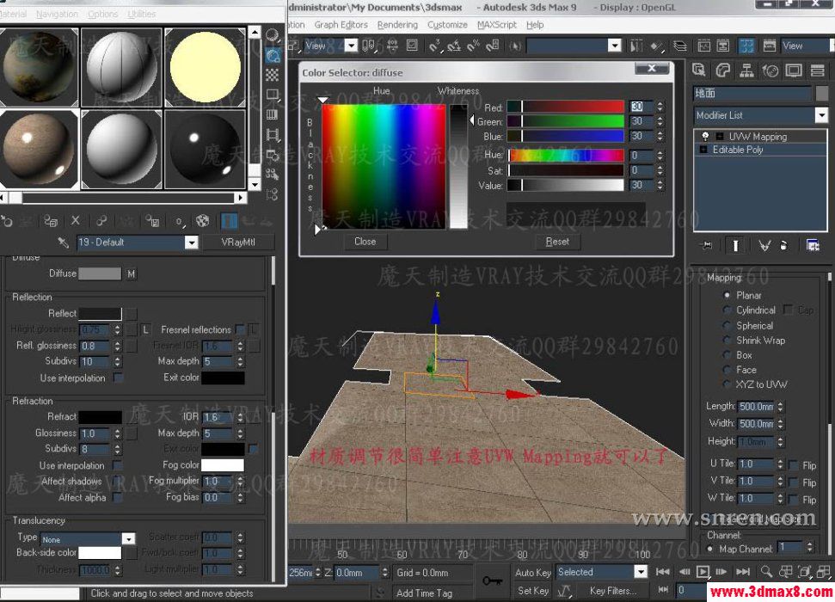Click the Show Map in Viewport icon
The height and width of the screenshot is (602, 835).
click(203, 221)
